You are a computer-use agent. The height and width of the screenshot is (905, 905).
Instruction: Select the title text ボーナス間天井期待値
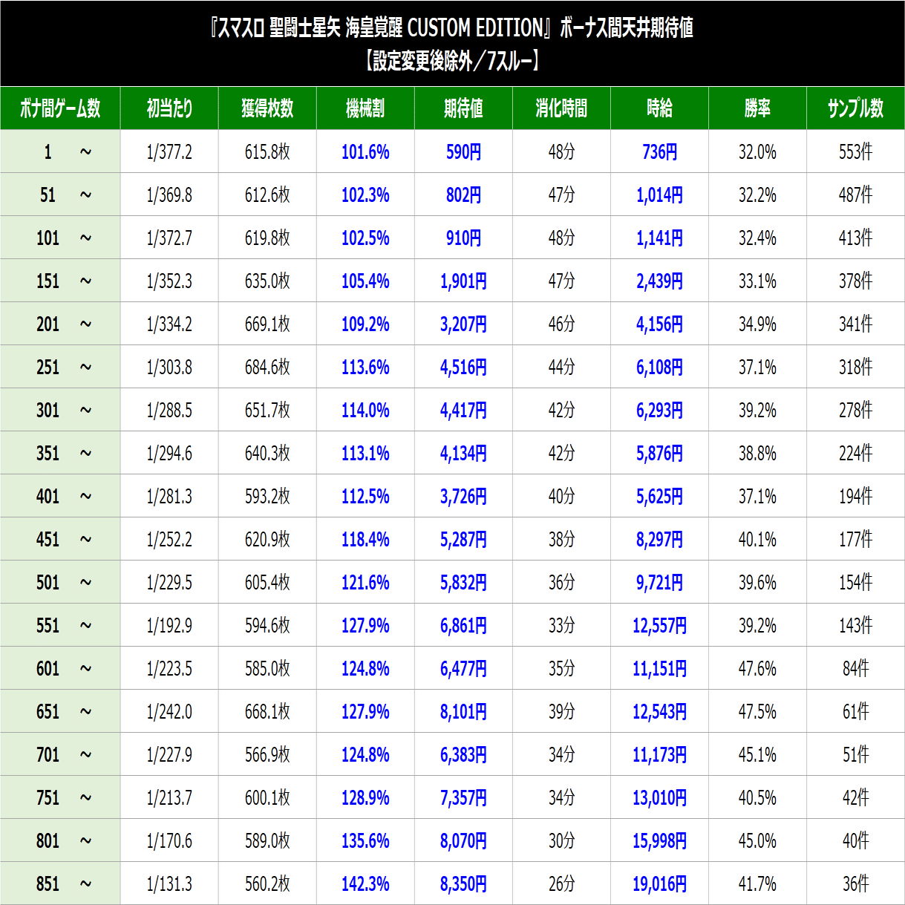[x=627, y=28]
